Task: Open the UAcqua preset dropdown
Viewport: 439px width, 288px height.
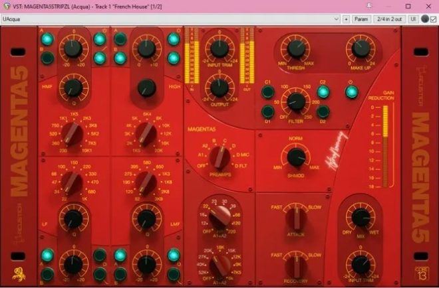Action: [170, 19]
